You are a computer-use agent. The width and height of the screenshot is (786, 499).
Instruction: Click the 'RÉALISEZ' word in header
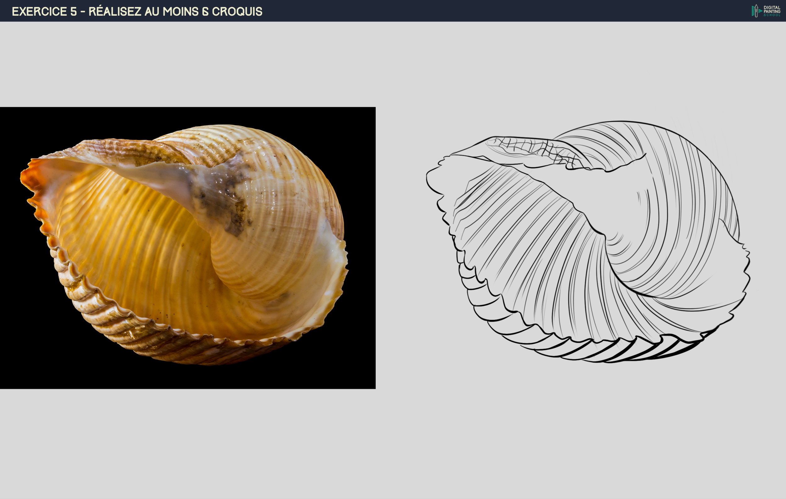[115, 11]
